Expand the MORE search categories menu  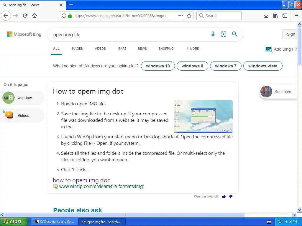(x=193, y=49)
